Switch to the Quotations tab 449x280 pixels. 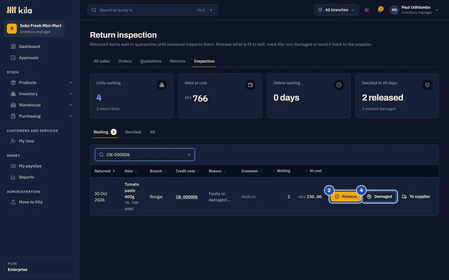[x=151, y=61]
